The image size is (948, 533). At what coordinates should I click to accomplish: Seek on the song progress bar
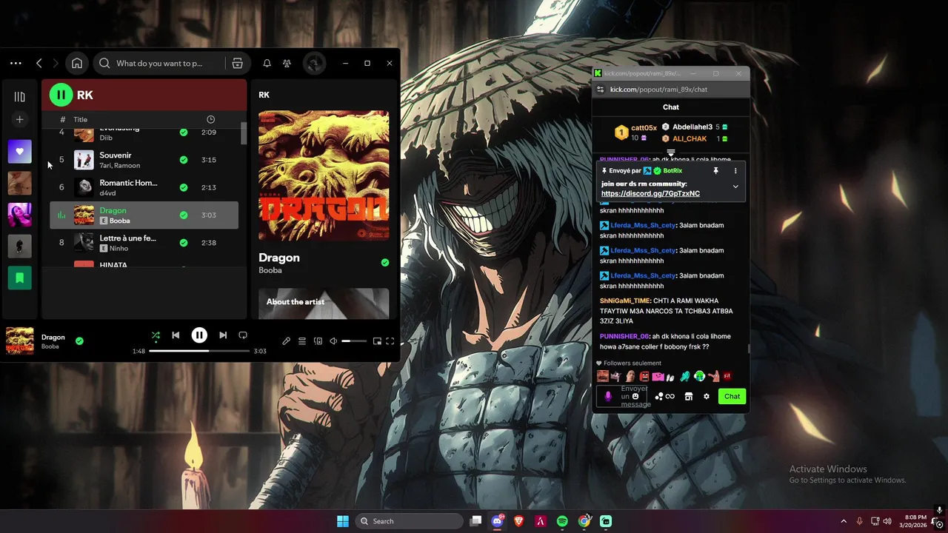coord(199,351)
